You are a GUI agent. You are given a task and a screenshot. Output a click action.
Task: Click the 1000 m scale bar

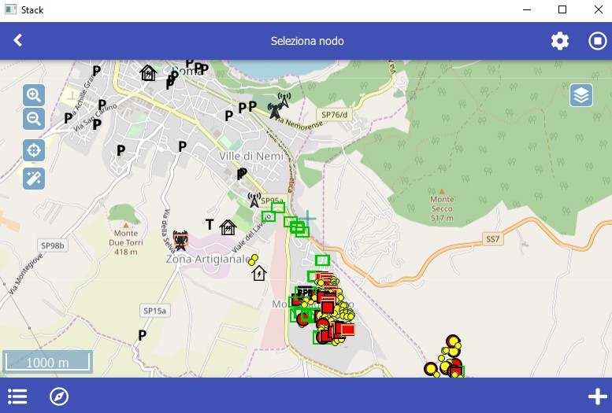click(47, 362)
